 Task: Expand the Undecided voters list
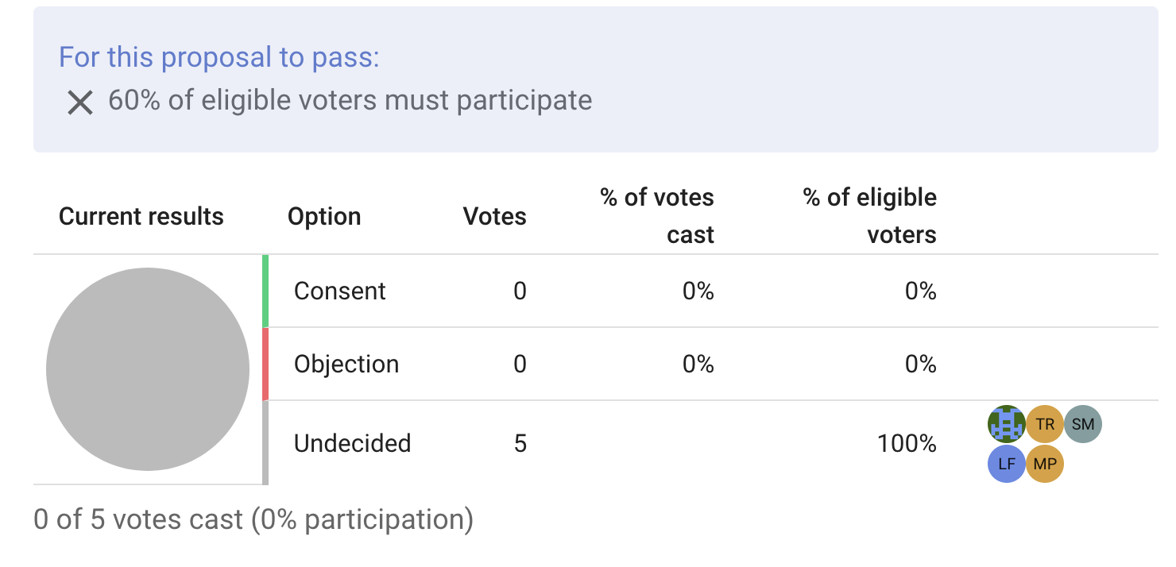point(1045,444)
